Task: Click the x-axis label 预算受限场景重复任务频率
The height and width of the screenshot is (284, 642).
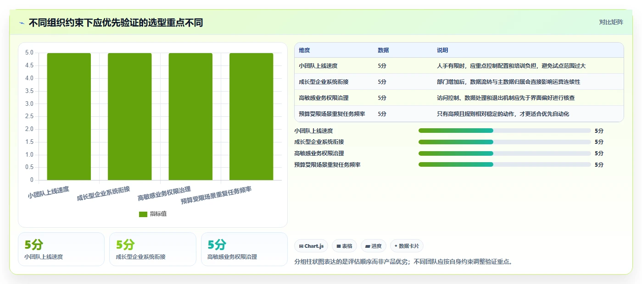Action: (216, 196)
